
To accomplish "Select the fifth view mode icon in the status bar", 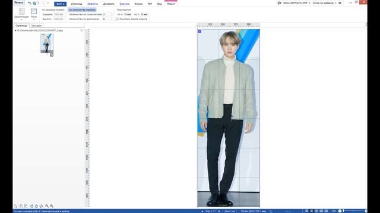I will (326, 211).
